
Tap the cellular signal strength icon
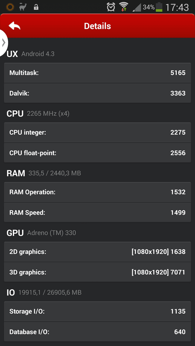pyautogui.click(x=137, y=8)
